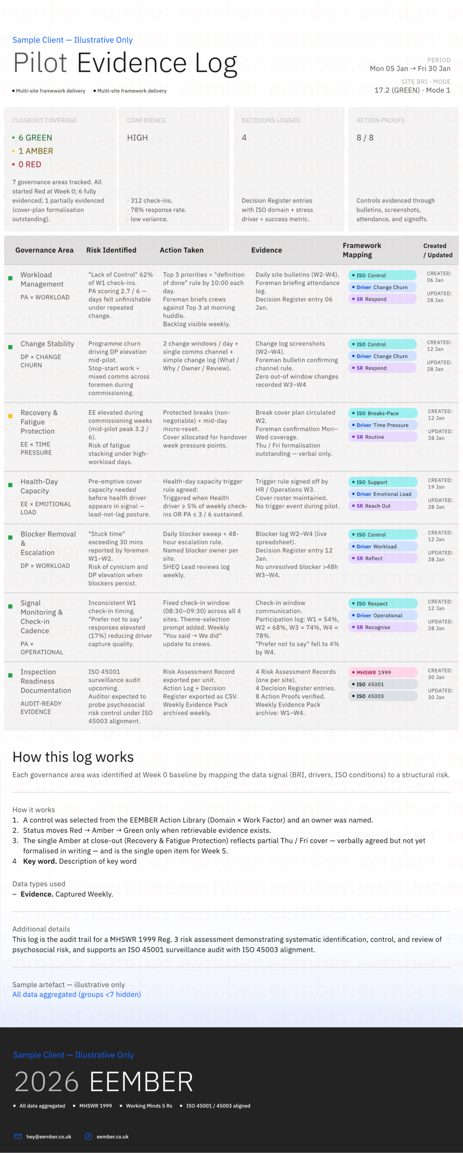Click 'All data aggregated (groups <7 hidden)' link
This screenshot has width=463, height=1153.
(77, 994)
